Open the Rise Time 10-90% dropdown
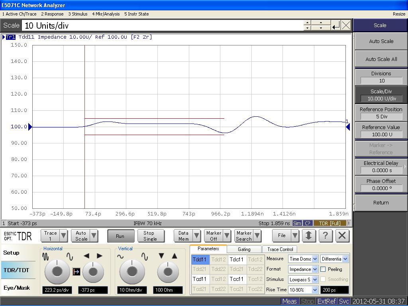 pos(315,290)
